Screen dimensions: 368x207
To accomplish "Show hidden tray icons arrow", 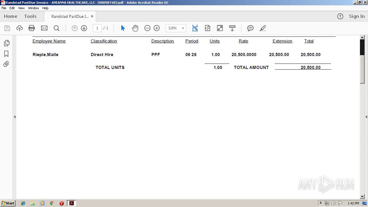I will pos(321,203).
